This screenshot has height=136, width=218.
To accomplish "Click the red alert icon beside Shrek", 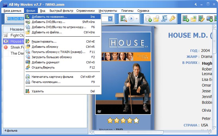I will (6, 47).
